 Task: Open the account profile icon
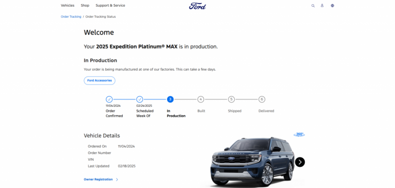[x=322, y=6]
